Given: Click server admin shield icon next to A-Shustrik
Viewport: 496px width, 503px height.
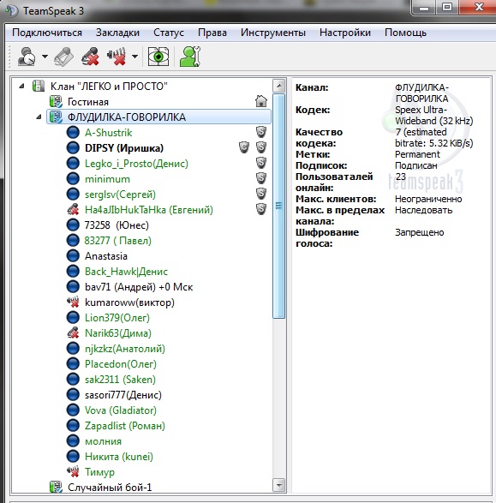Looking at the screenshot, I should click(261, 132).
